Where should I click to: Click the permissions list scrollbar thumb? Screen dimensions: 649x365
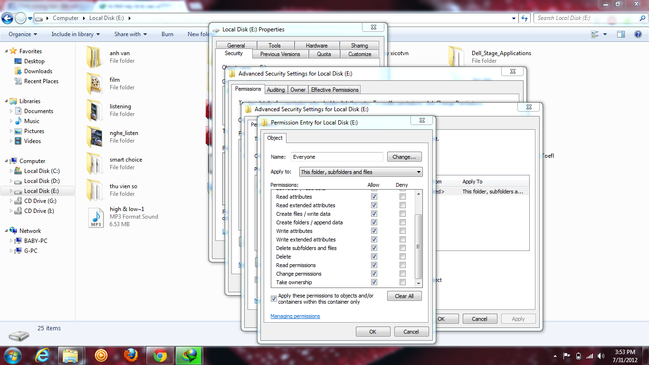418,247
